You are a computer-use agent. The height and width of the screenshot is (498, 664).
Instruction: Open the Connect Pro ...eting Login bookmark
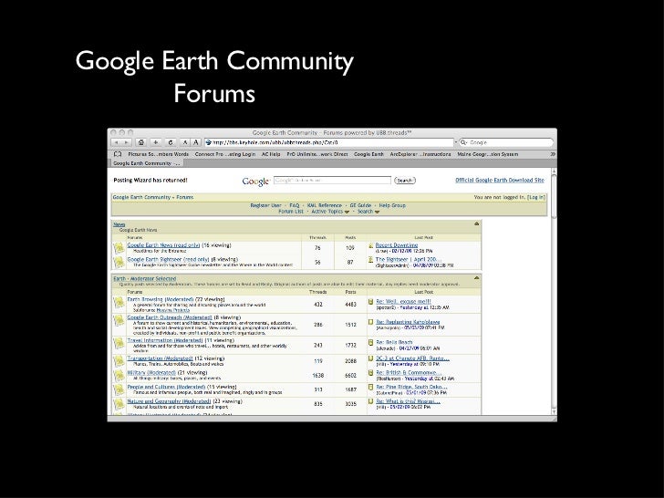(x=225, y=154)
